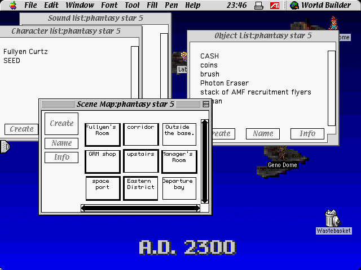The width and height of the screenshot is (361, 270).
Task: Open the Edit menu
Action: click(x=51, y=5)
